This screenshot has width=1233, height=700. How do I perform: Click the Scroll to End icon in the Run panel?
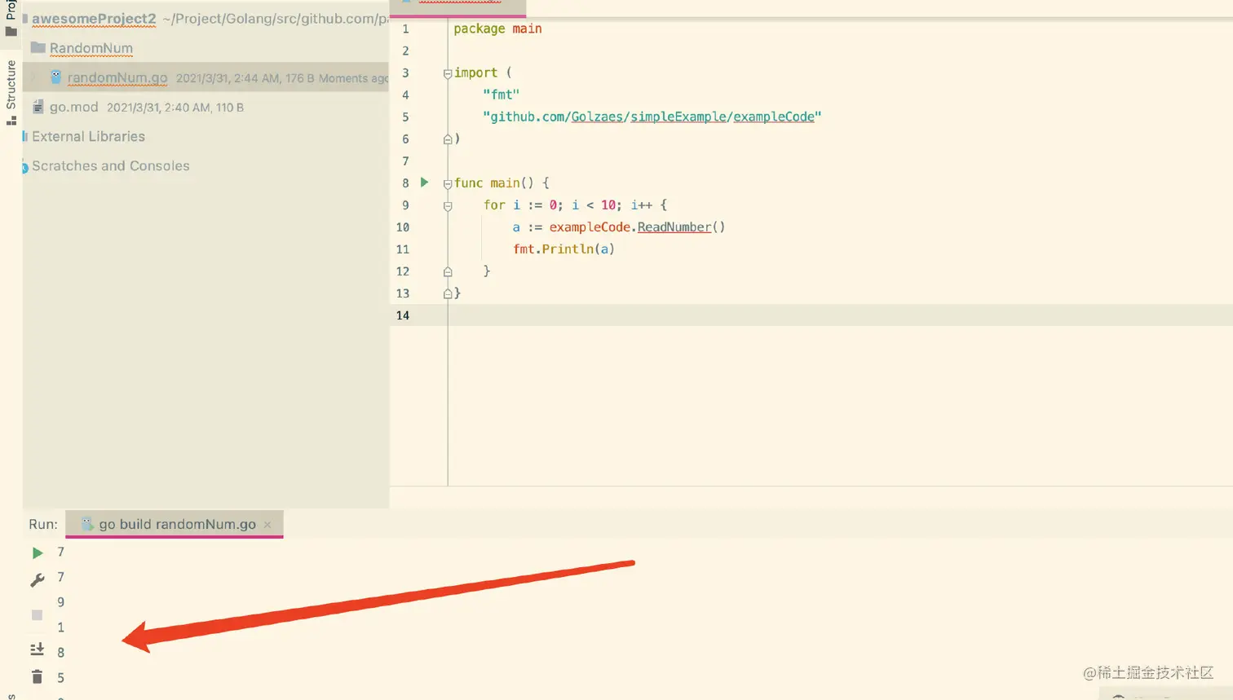tap(37, 649)
